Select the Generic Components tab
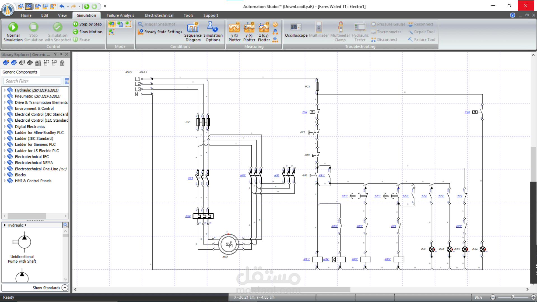537x302 pixels. [x=20, y=72]
